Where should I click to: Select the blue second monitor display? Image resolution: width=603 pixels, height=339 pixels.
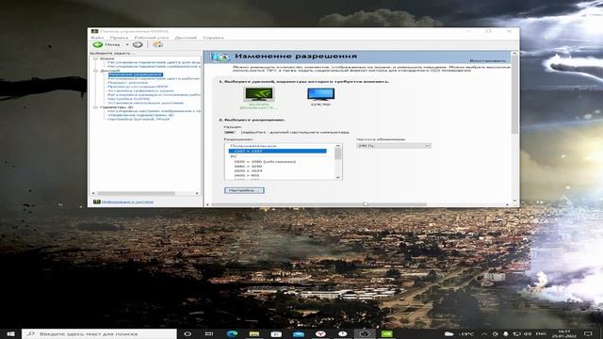point(320,94)
